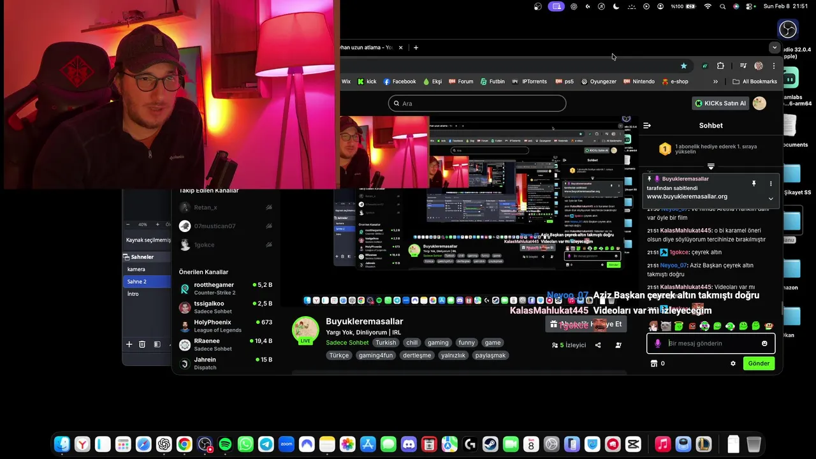816x459 pixels.
Task: Select Sahne 2 scene in OBS
Action: click(x=147, y=281)
